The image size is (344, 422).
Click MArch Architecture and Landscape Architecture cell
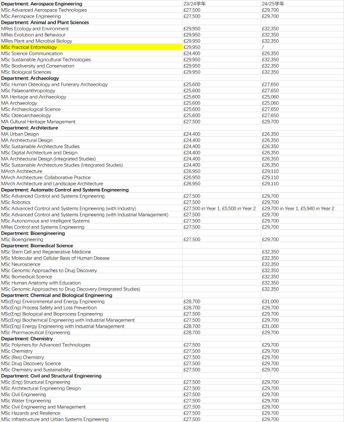pyautogui.click(x=91, y=184)
